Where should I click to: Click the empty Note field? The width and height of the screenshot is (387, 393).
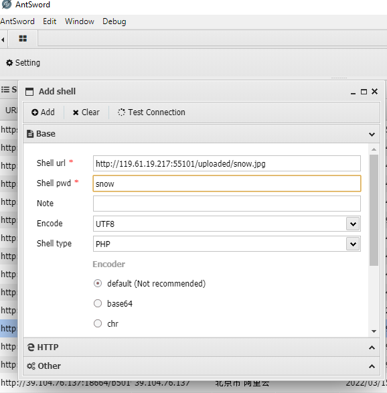click(227, 204)
